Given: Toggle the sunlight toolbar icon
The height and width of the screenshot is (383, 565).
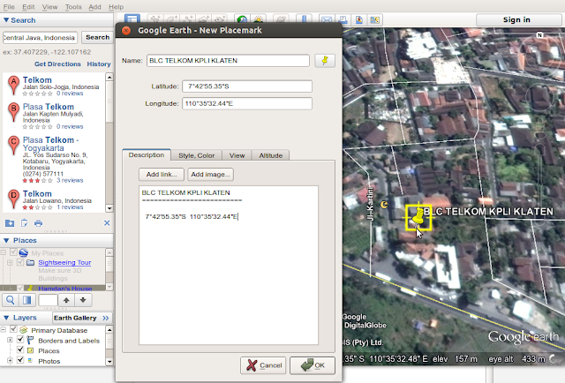Looking at the screenshot, I should click(x=259, y=19).
